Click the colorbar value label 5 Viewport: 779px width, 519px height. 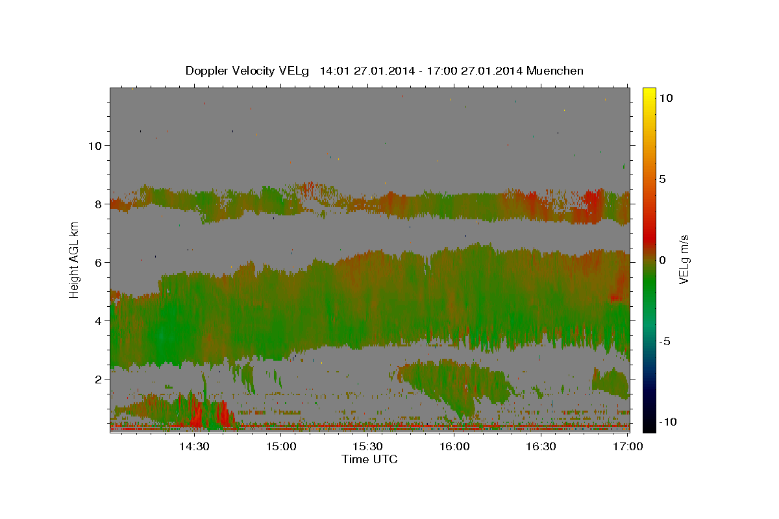[662, 178]
